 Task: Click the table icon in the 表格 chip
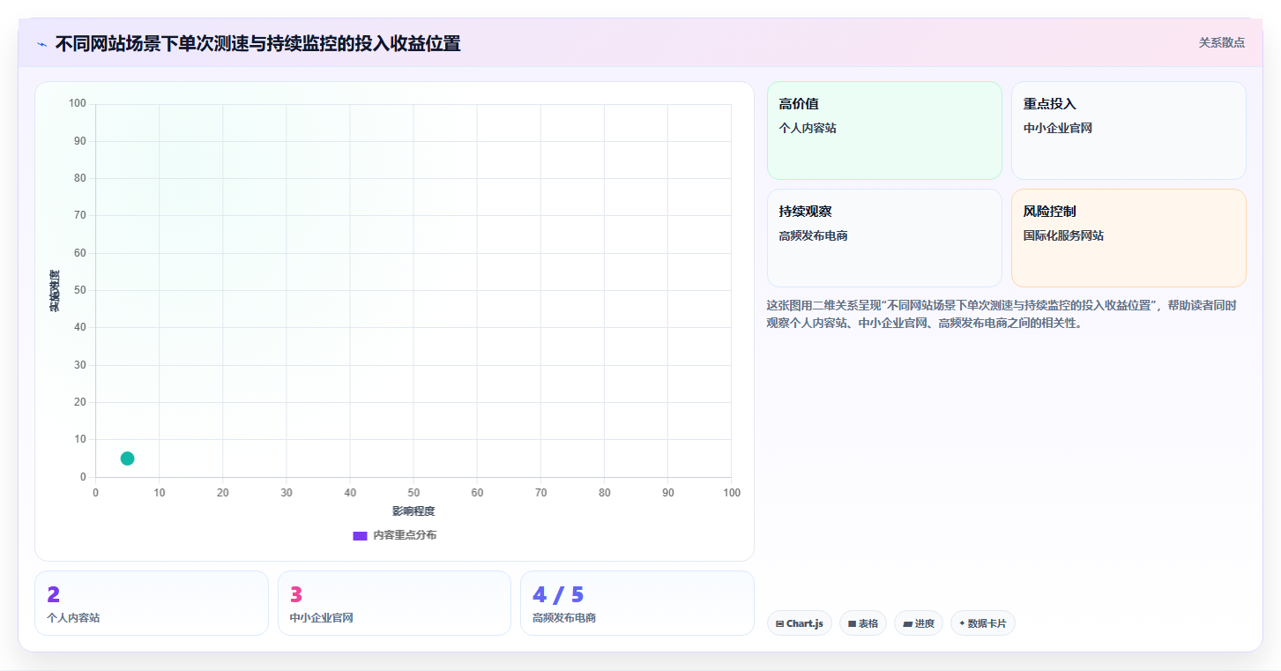[853, 623]
